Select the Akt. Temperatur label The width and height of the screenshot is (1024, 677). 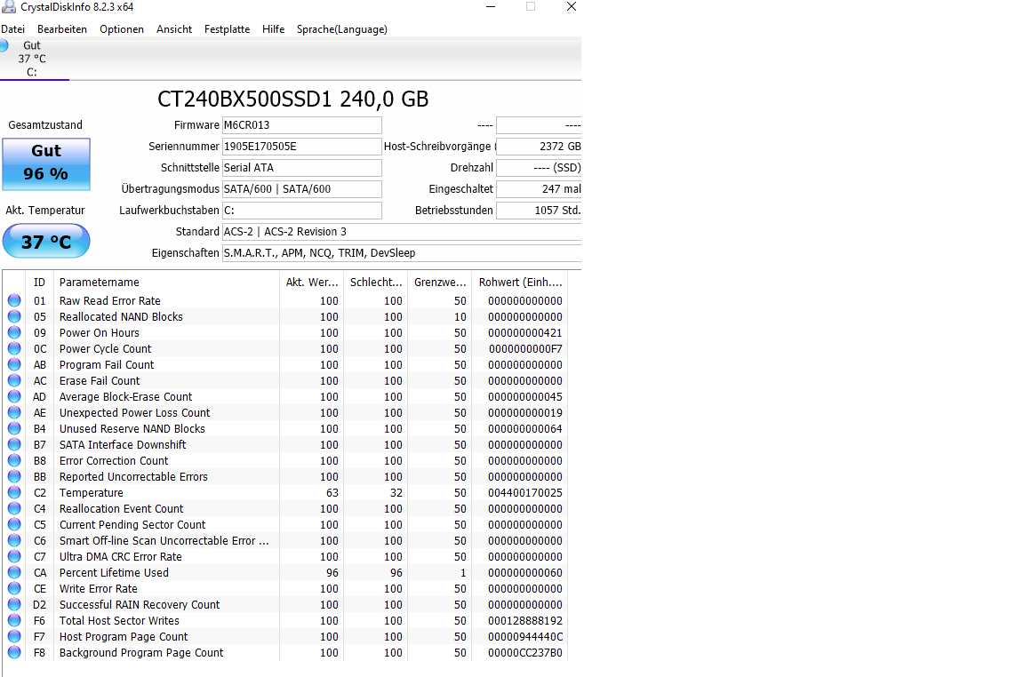45,211
